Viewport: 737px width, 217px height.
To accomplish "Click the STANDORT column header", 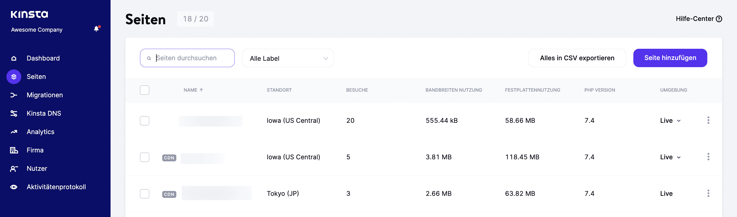I will (279, 90).
